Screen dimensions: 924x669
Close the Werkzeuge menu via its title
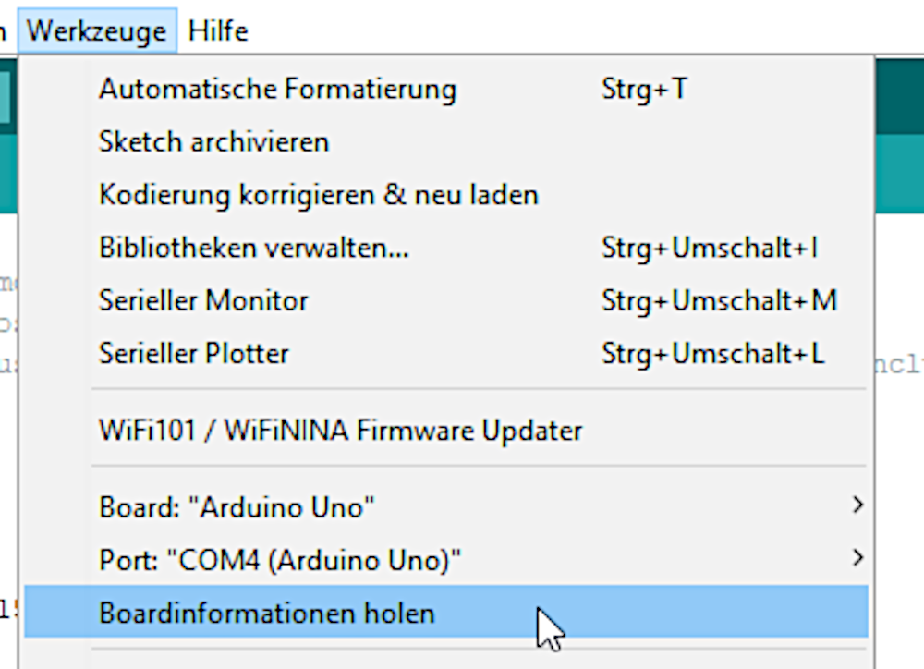[97, 31]
